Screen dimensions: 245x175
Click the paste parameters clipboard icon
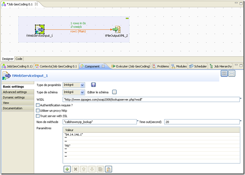[x=109, y=169]
